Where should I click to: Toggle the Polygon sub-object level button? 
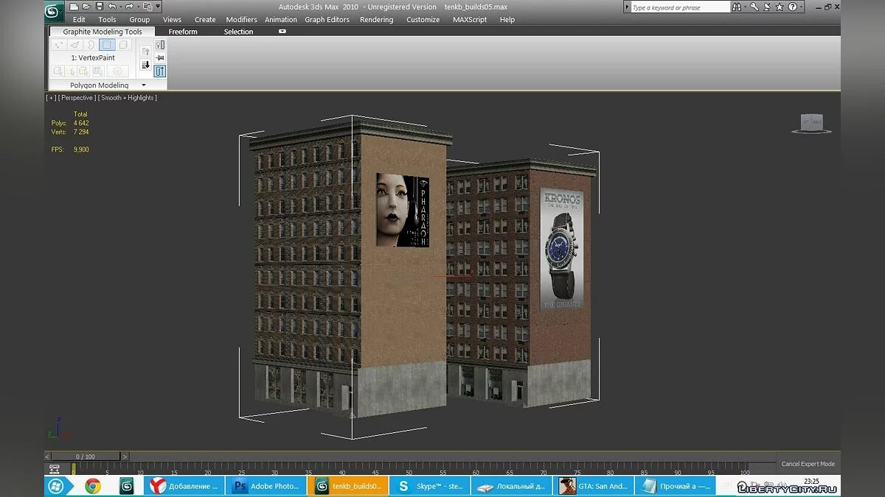pos(107,45)
